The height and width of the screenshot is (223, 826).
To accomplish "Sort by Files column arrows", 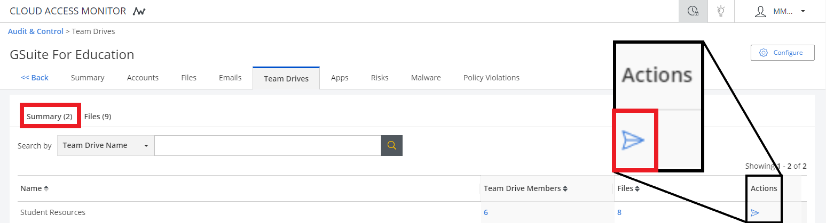I will tap(638, 189).
